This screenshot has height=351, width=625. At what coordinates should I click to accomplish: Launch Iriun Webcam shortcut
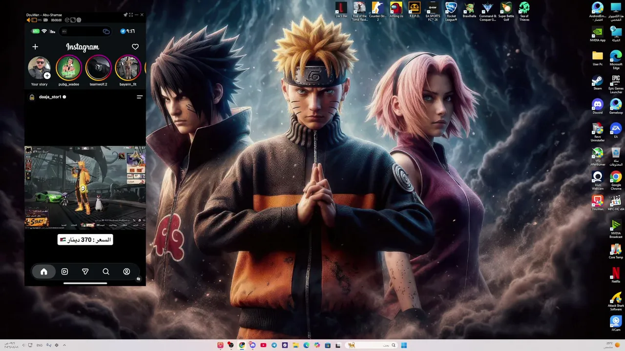tap(598, 181)
